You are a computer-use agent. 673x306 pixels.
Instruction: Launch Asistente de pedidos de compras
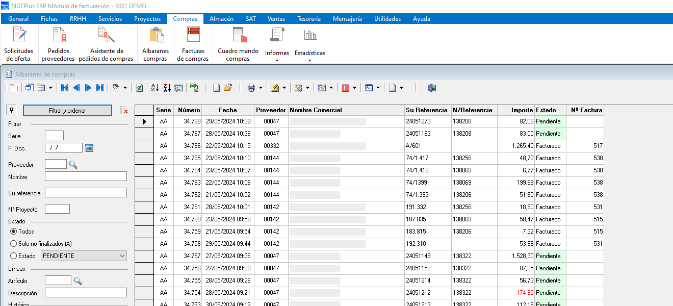(x=107, y=44)
